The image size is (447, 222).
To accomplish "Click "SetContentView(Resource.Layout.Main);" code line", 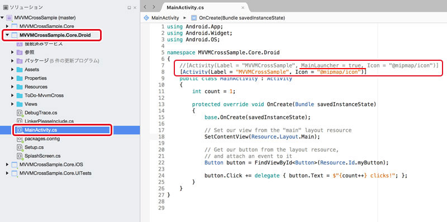I will click(x=262, y=137).
